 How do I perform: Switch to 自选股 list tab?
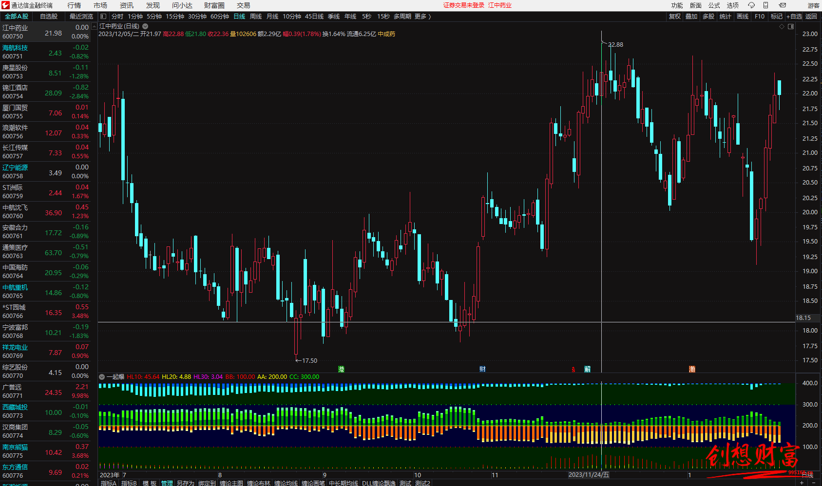pos(49,17)
